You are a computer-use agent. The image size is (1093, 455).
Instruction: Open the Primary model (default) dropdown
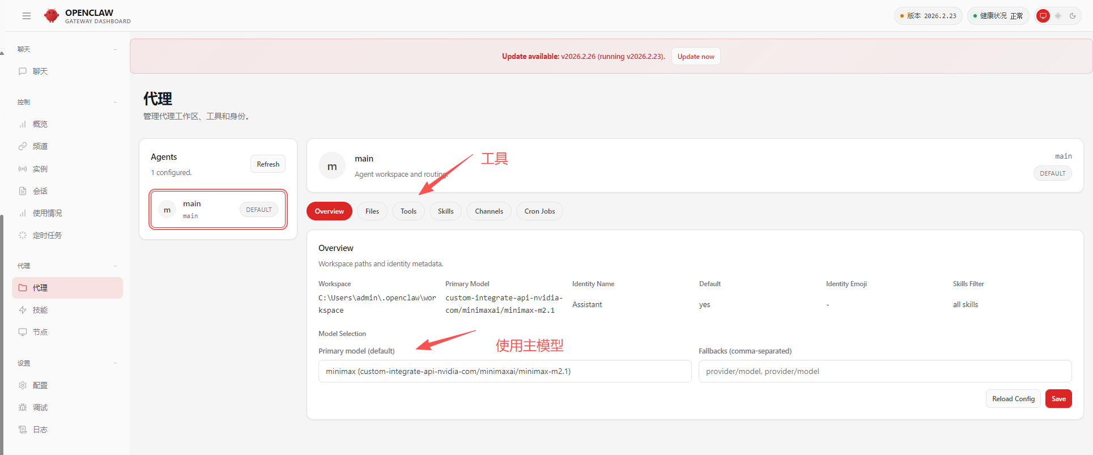pos(505,371)
